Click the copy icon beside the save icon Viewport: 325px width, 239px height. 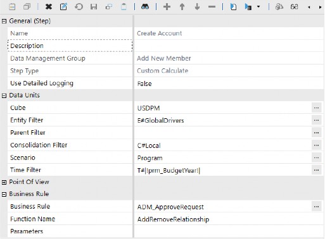pos(109,7)
